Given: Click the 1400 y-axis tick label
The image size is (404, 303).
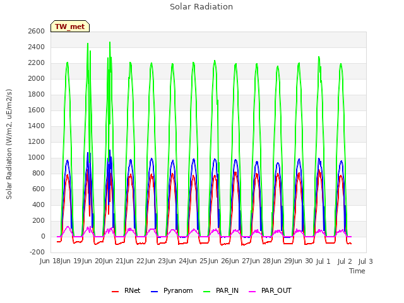Looking at the screenshot, I should click(37, 126).
